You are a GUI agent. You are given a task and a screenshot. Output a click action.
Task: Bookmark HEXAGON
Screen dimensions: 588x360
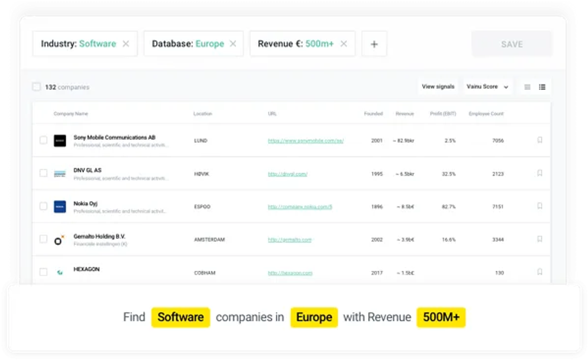(x=539, y=272)
